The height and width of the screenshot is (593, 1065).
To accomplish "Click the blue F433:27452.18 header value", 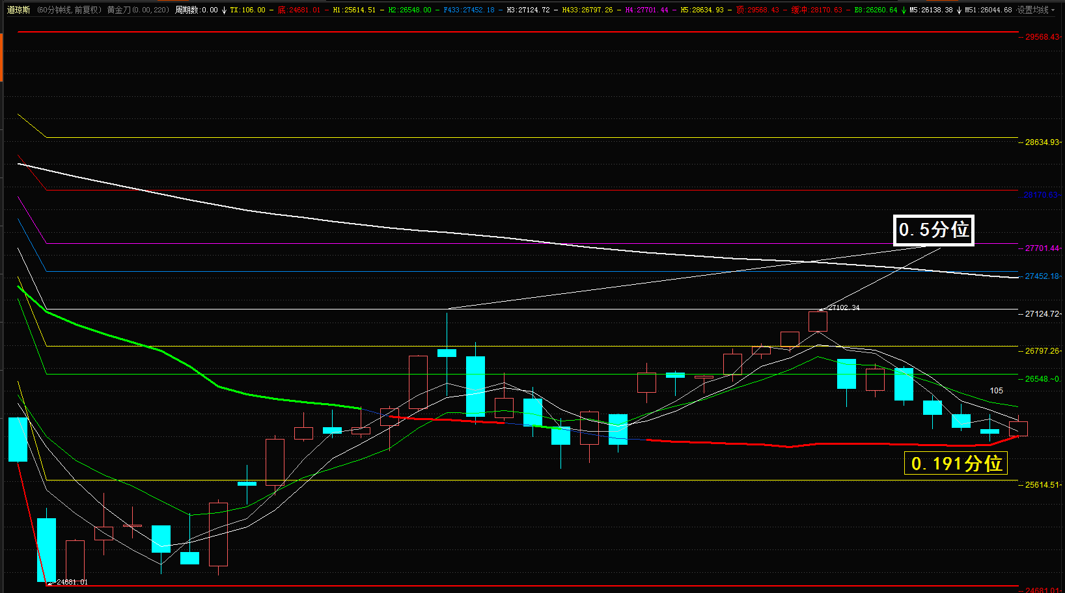I will pos(469,10).
